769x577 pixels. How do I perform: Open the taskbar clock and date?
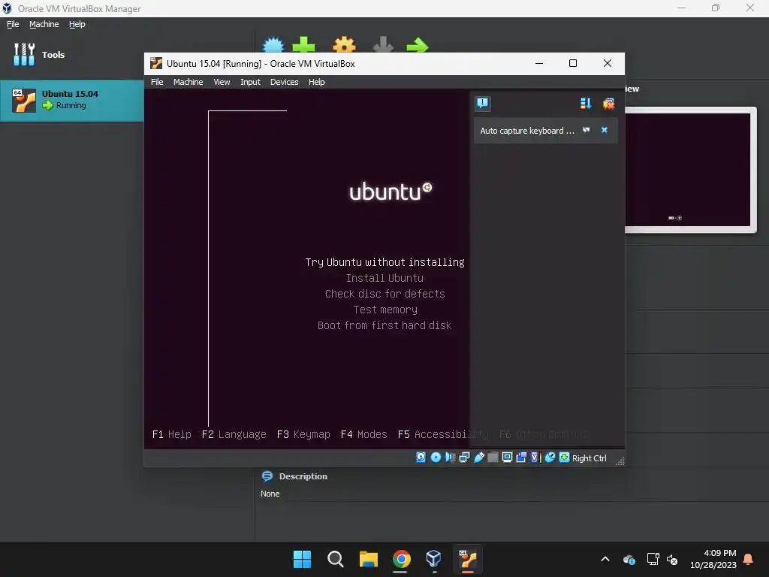[713, 559]
